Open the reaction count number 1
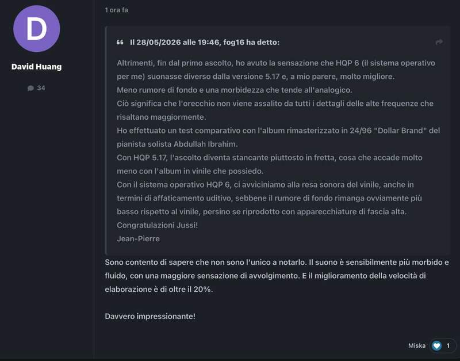The image size is (460, 361). [448, 345]
